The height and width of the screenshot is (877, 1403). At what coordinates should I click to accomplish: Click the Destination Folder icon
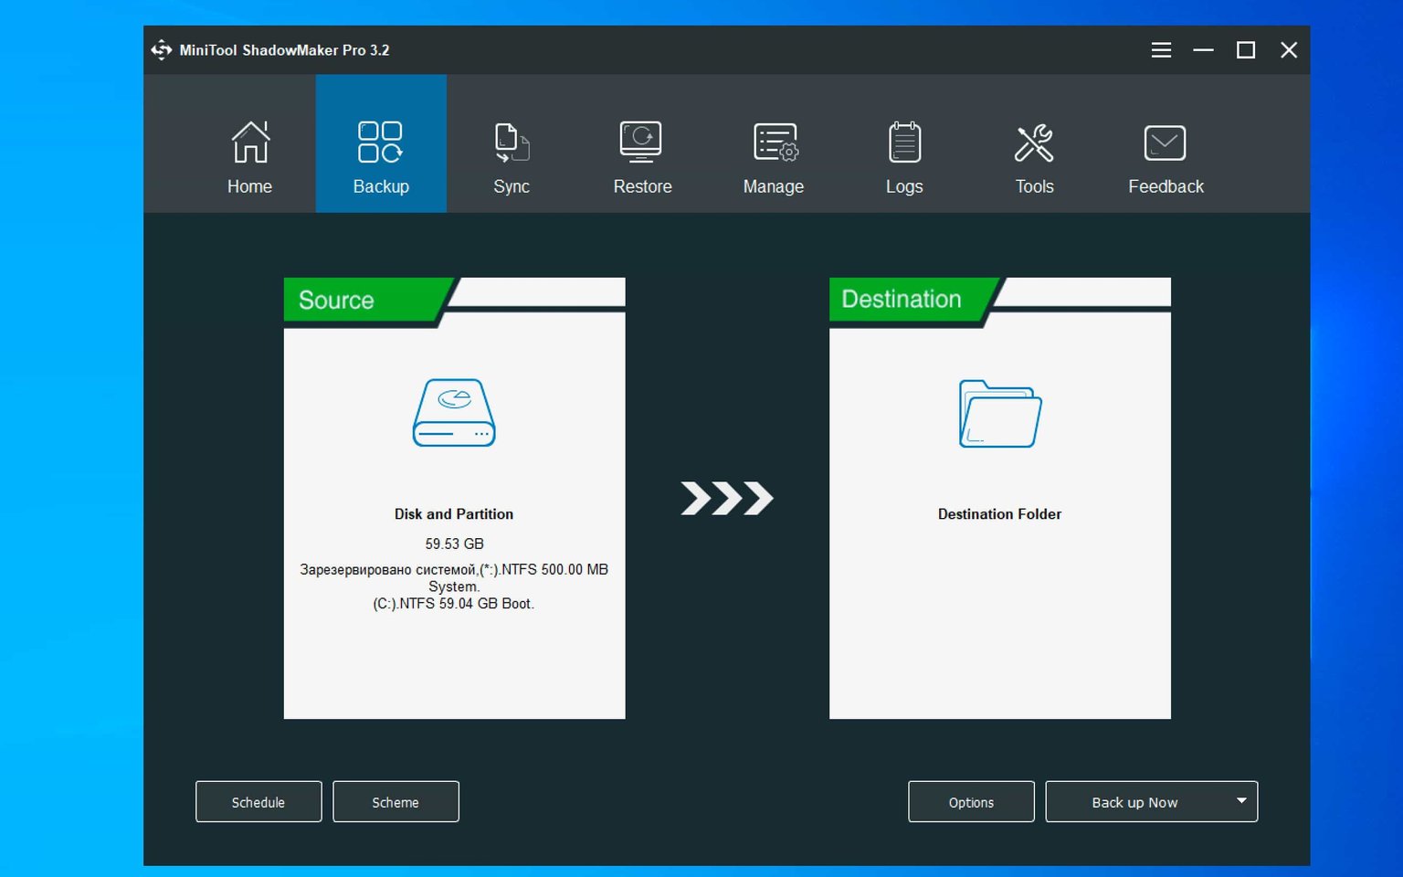pos(999,413)
